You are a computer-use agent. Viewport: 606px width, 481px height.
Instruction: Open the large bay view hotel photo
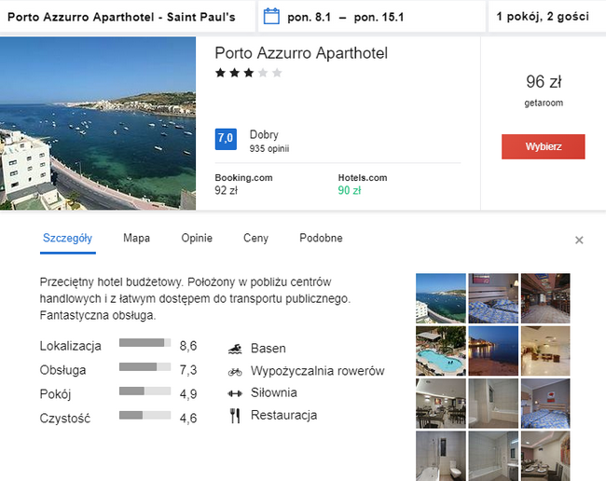pos(98,123)
